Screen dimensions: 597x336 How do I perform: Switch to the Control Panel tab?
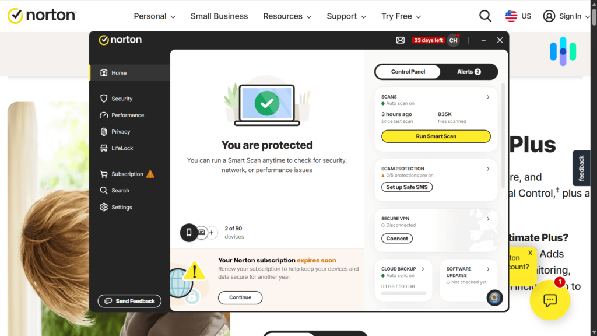pos(408,72)
